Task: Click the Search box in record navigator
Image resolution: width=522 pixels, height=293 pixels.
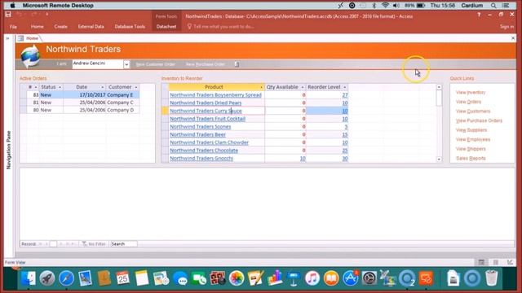Action: click(123, 244)
